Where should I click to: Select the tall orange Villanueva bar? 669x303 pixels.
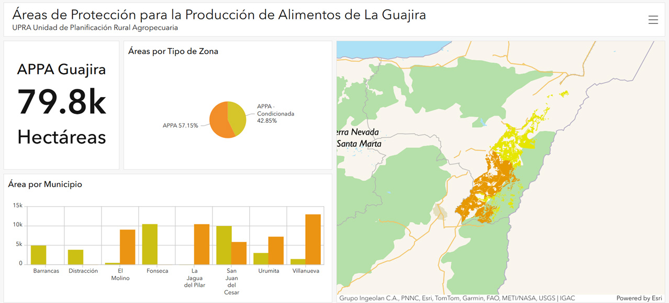(313, 239)
